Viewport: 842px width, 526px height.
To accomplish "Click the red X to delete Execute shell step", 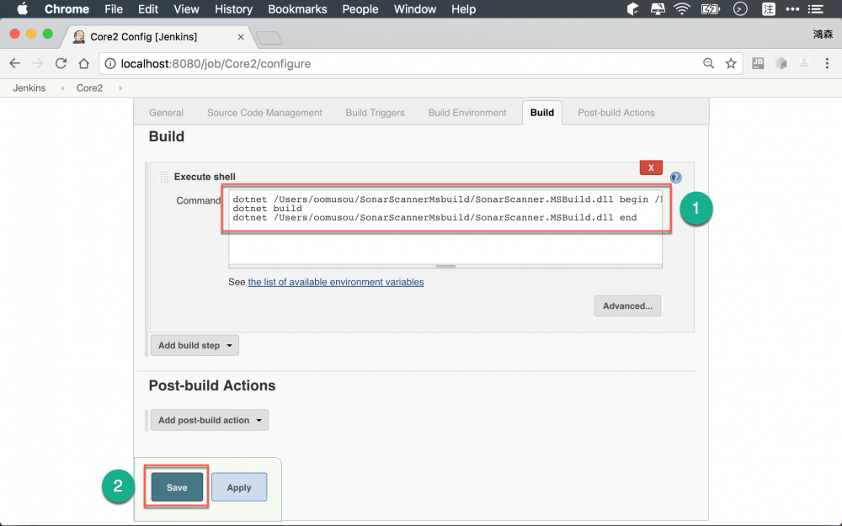I will pos(650,167).
